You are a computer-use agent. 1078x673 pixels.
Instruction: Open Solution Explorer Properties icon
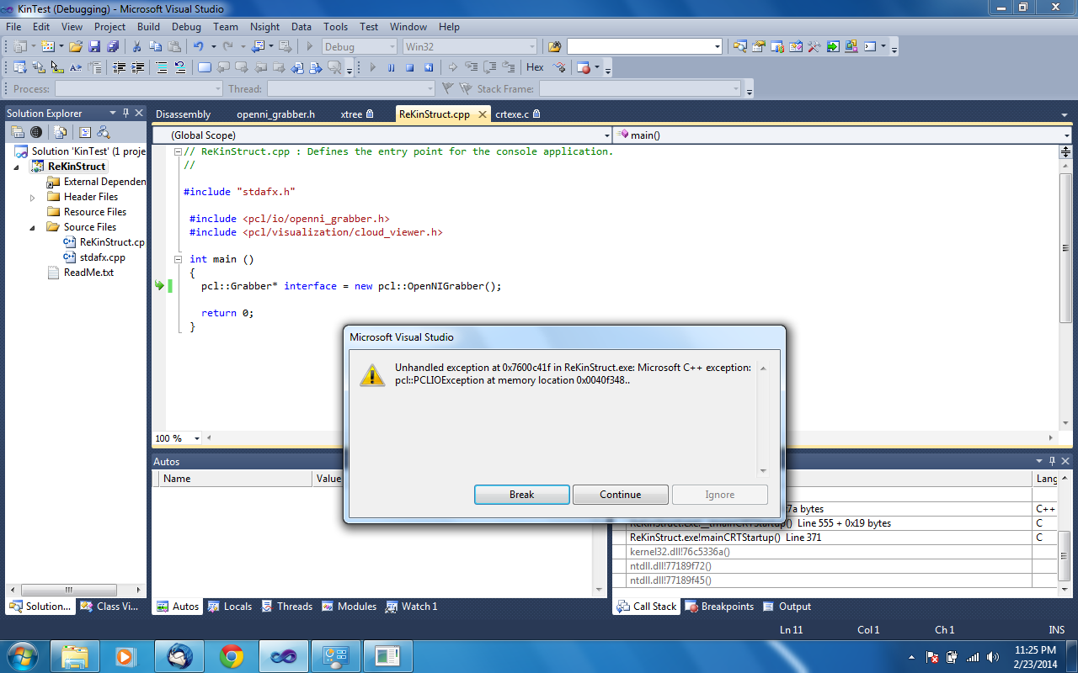(x=17, y=132)
